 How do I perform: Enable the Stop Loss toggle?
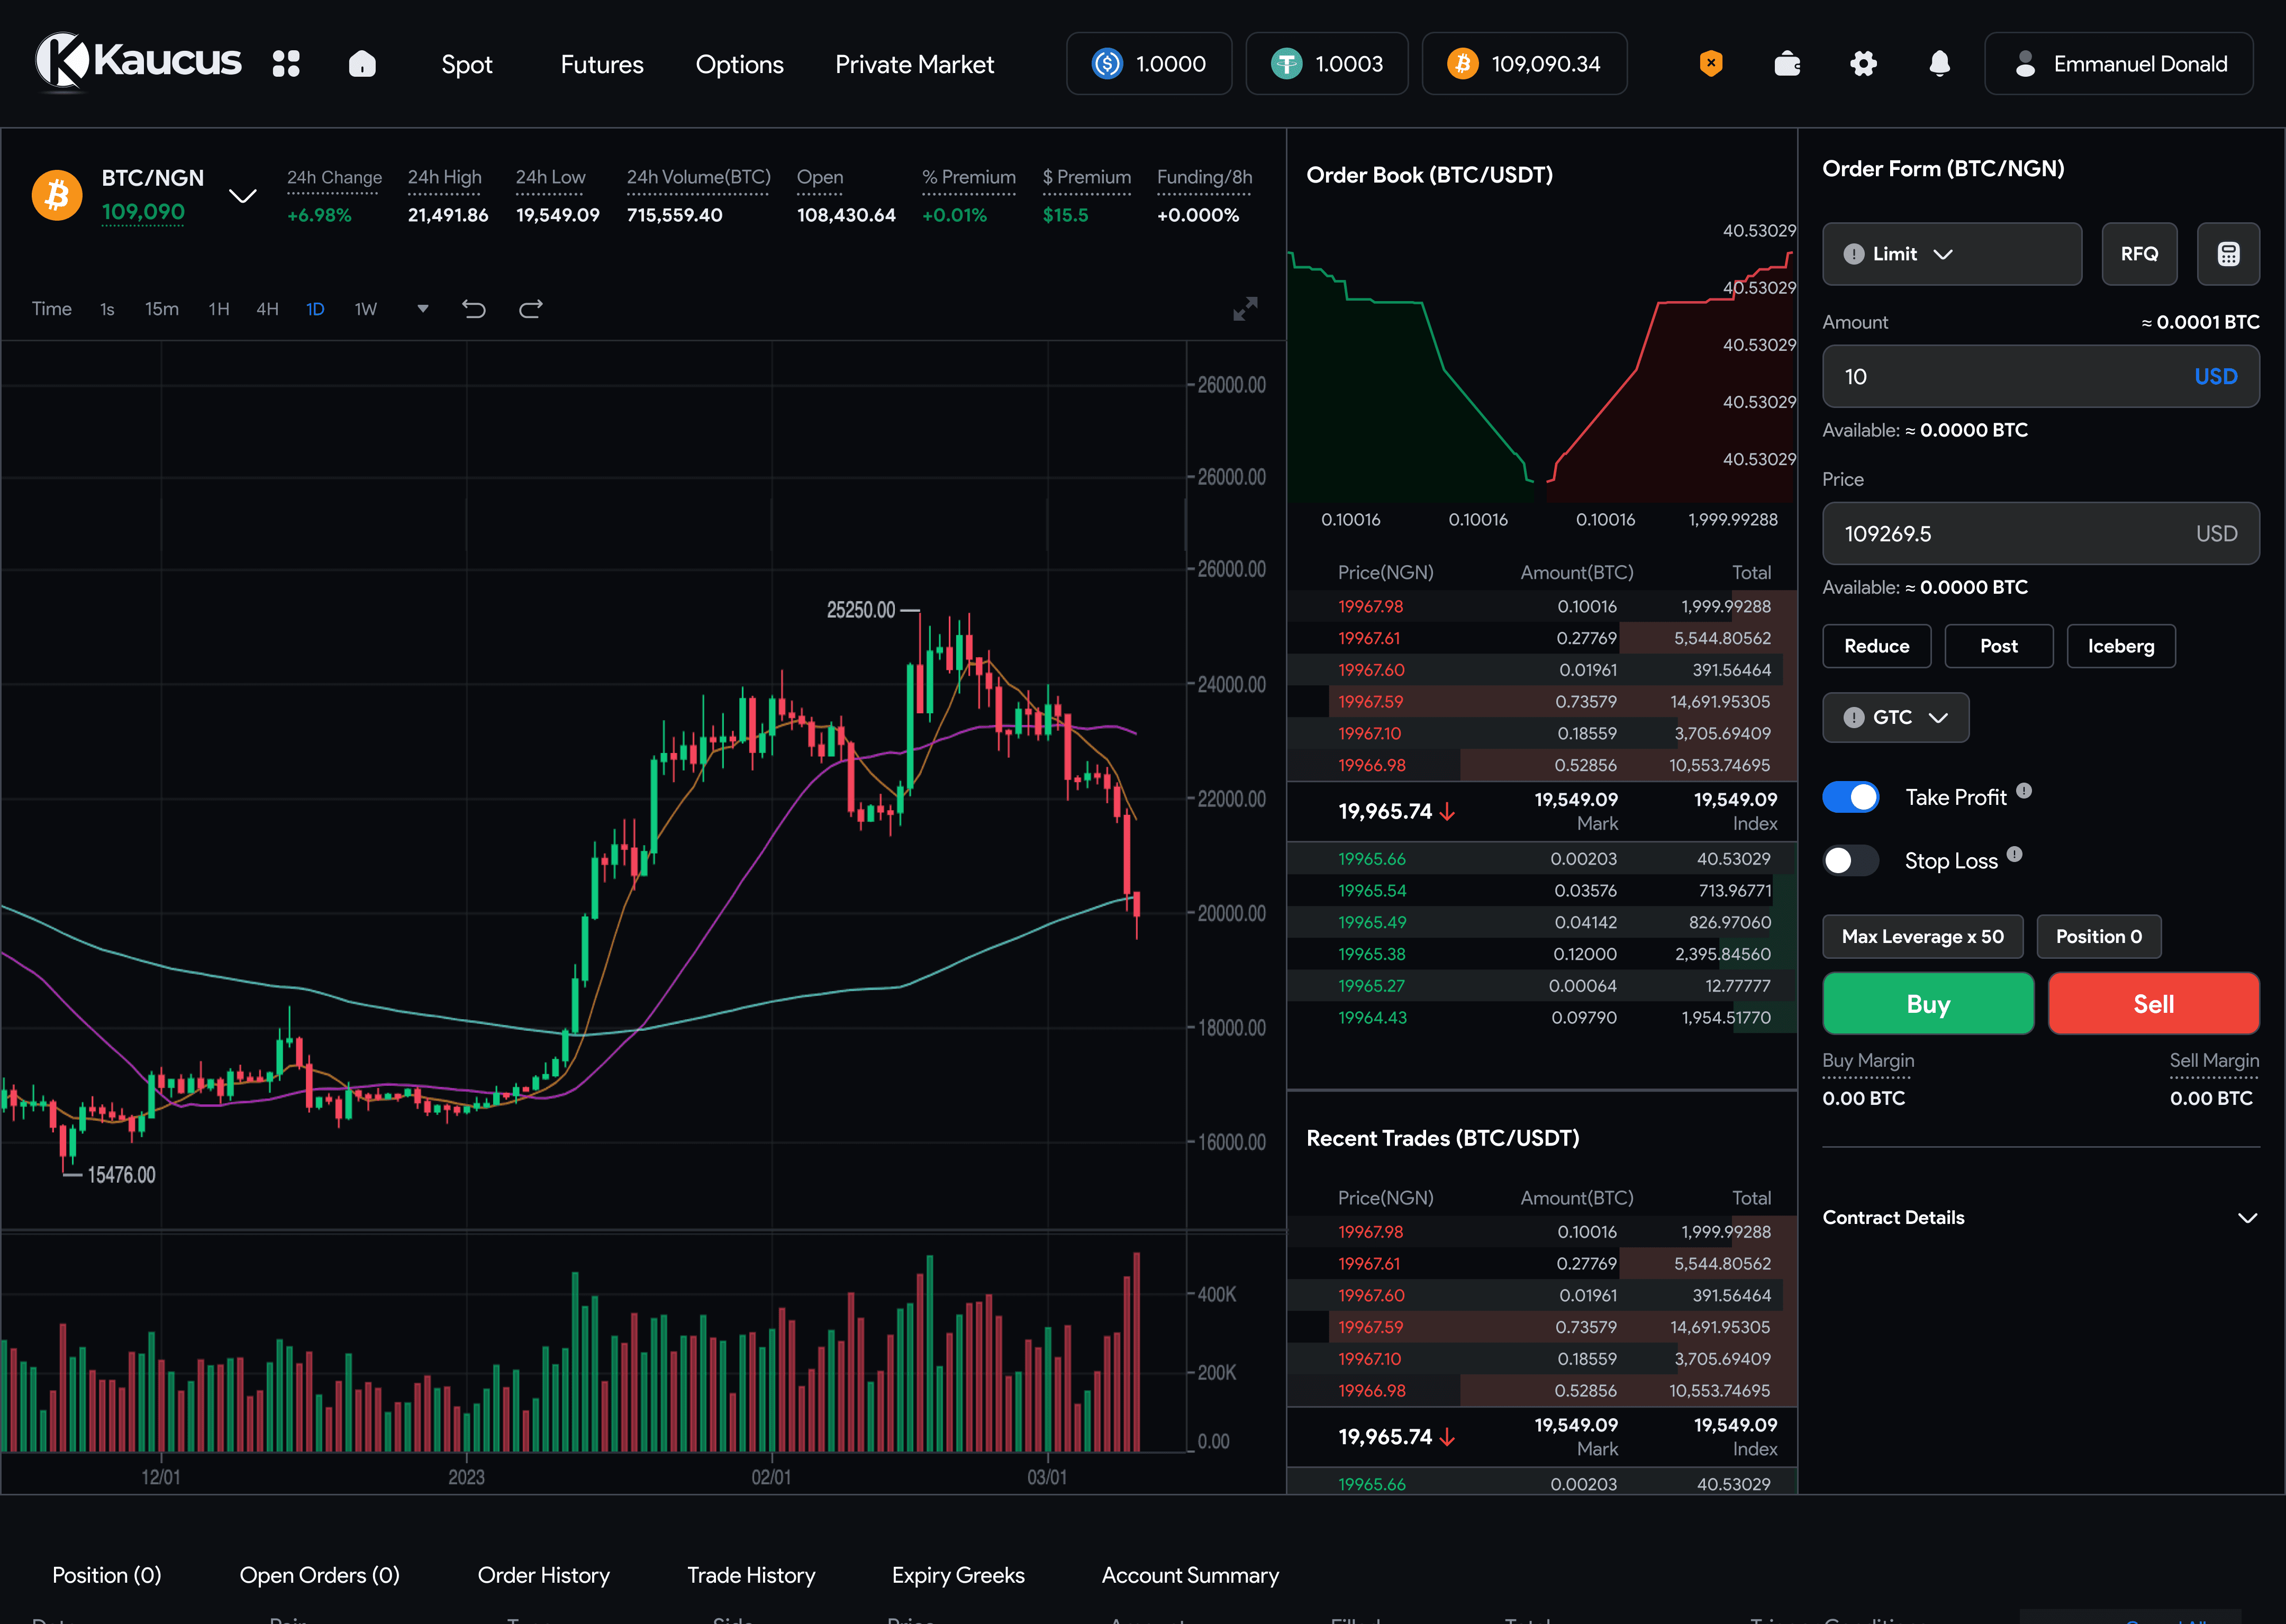pos(1850,861)
